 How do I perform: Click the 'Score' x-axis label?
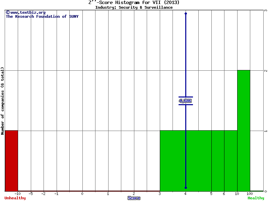134,198
